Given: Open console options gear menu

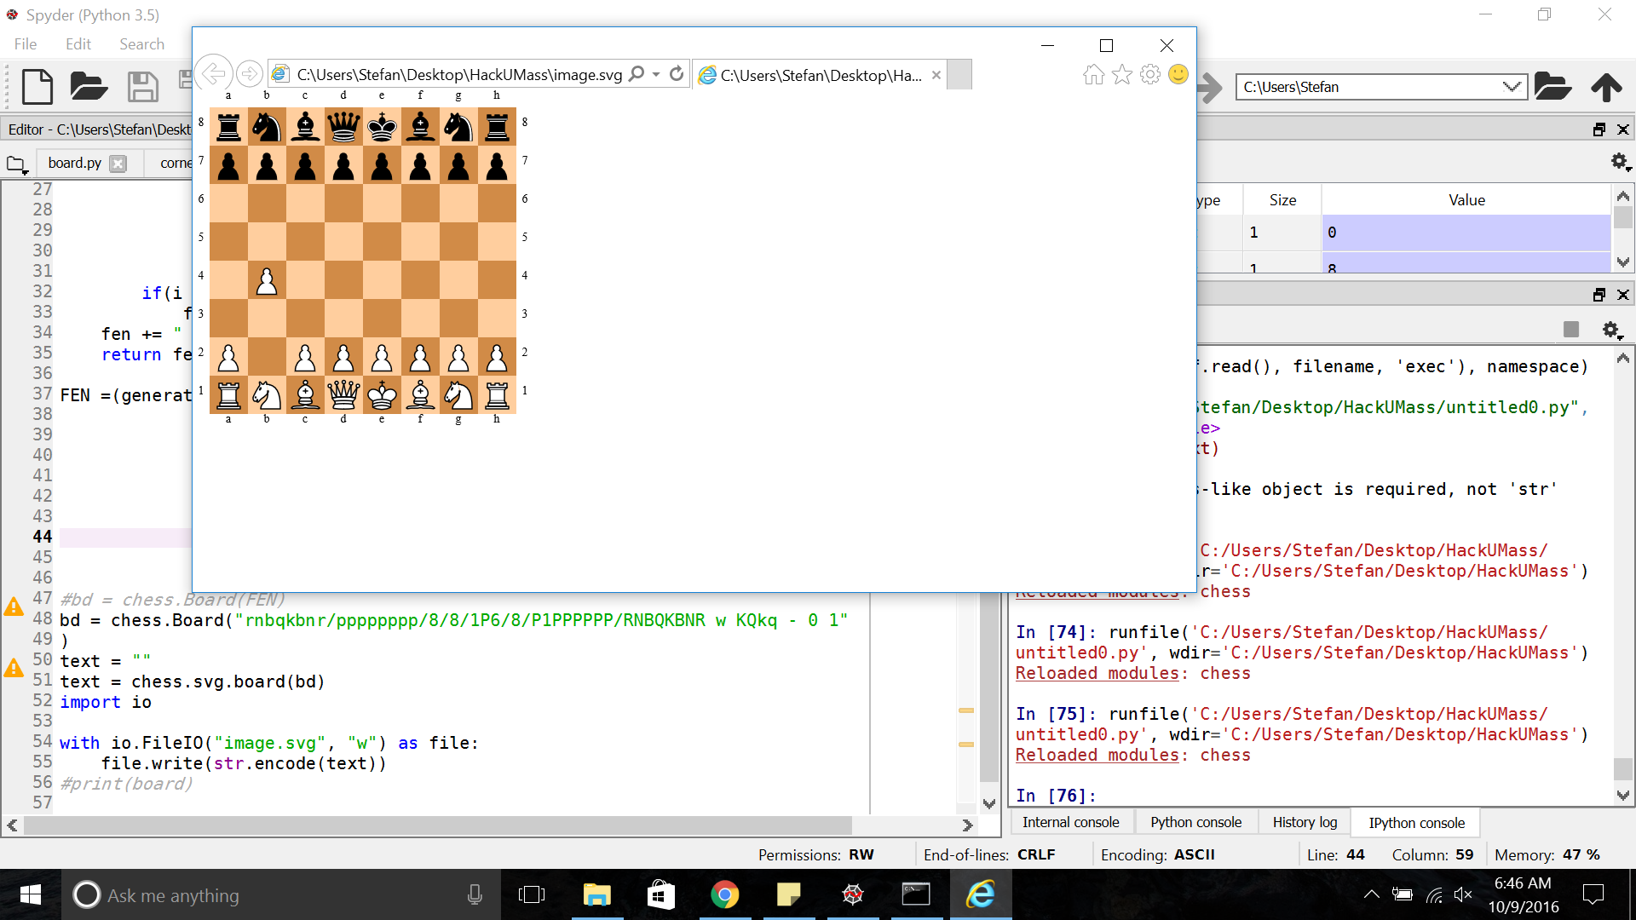Looking at the screenshot, I should coord(1610,330).
